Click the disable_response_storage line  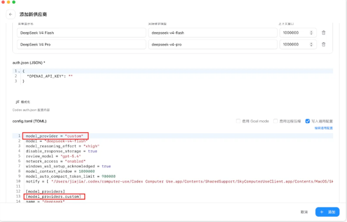[61, 151]
